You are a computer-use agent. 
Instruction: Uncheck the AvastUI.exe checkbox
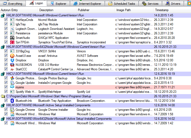point(6,56)
